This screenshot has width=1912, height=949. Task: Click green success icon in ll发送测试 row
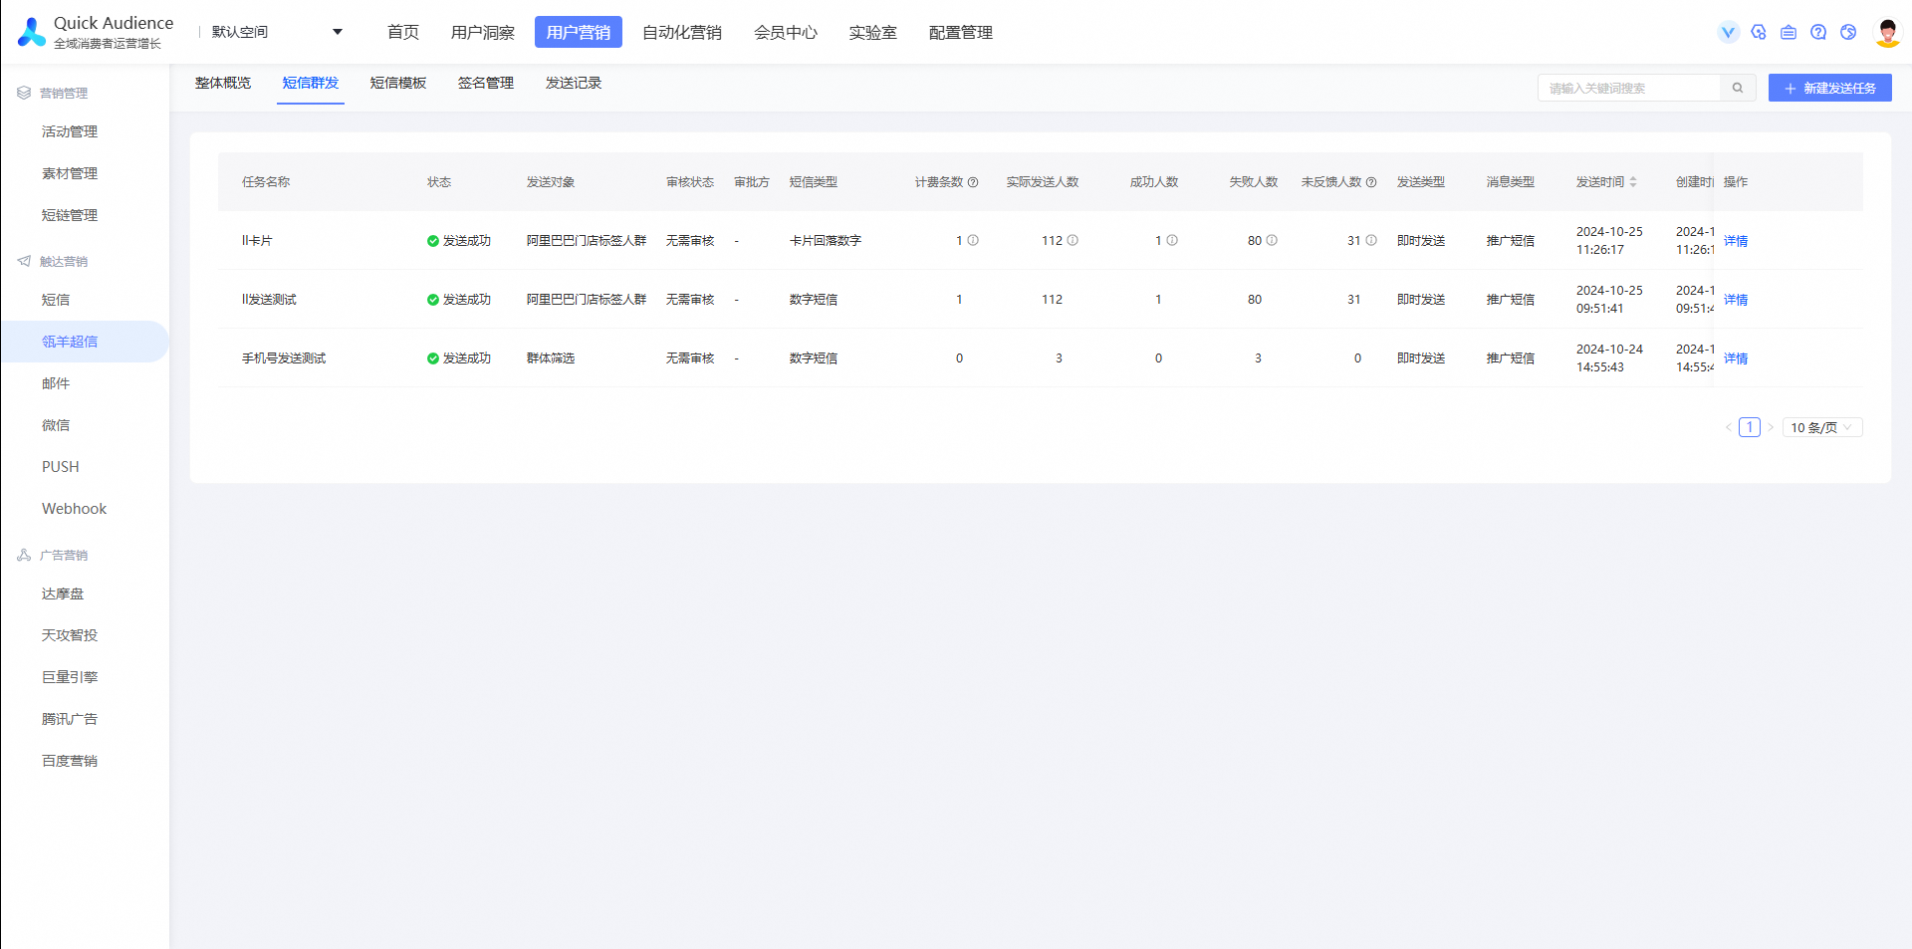pos(433,300)
